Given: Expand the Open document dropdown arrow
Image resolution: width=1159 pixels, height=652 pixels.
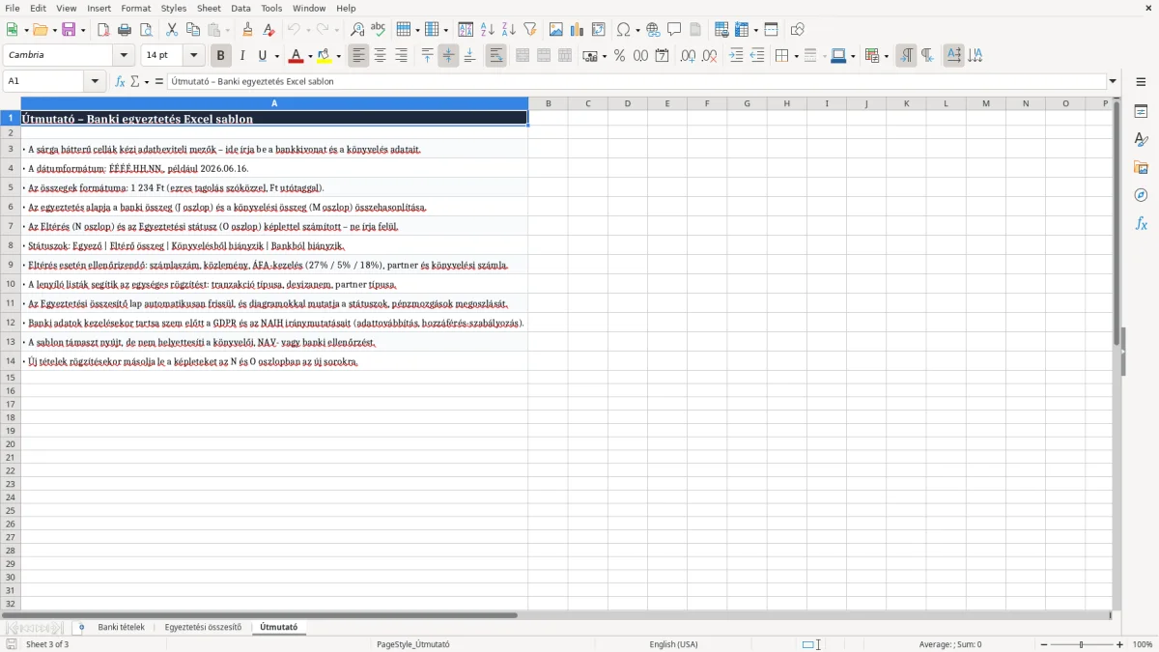Looking at the screenshot, I should click(x=53, y=30).
